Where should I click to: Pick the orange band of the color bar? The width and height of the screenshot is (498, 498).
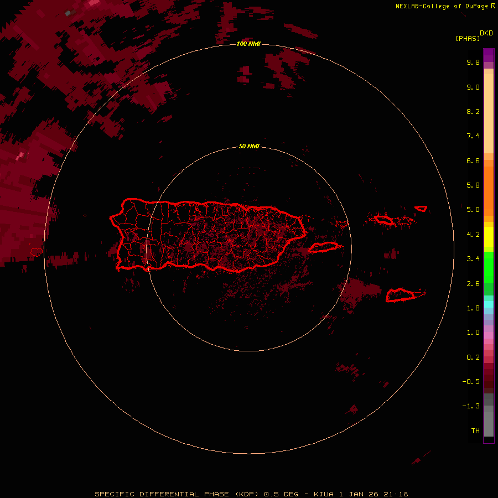[x=489, y=191]
